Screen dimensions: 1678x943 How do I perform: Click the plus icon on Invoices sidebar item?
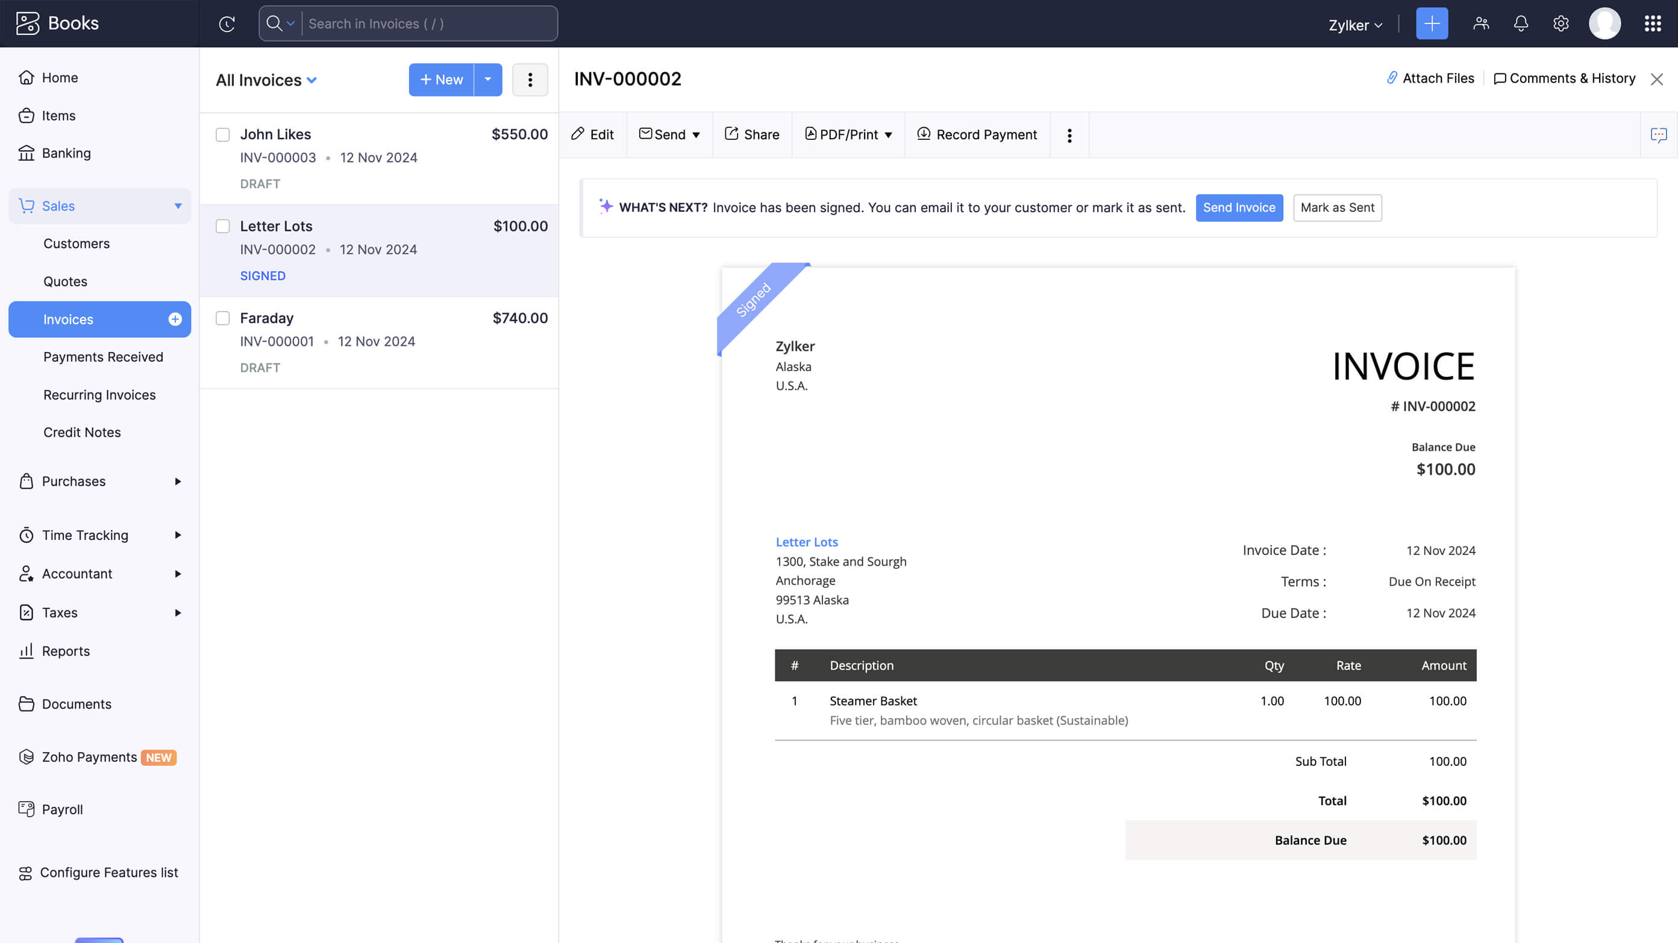pos(175,319)
